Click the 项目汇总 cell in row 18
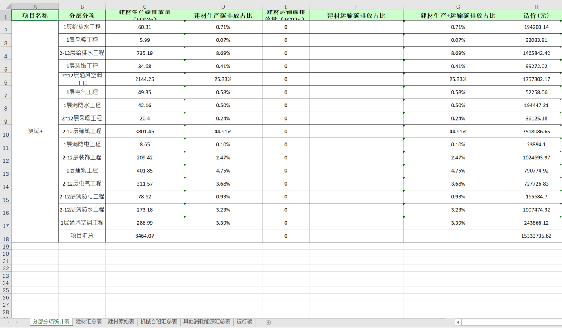This screenshot has height=328, width=562. tap(82, 236)
